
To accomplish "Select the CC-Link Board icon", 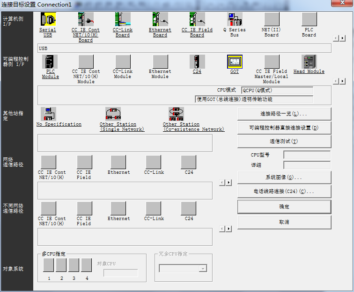I will (123, 20).
